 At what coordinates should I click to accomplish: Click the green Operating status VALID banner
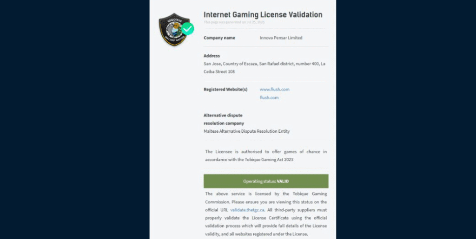266,181
